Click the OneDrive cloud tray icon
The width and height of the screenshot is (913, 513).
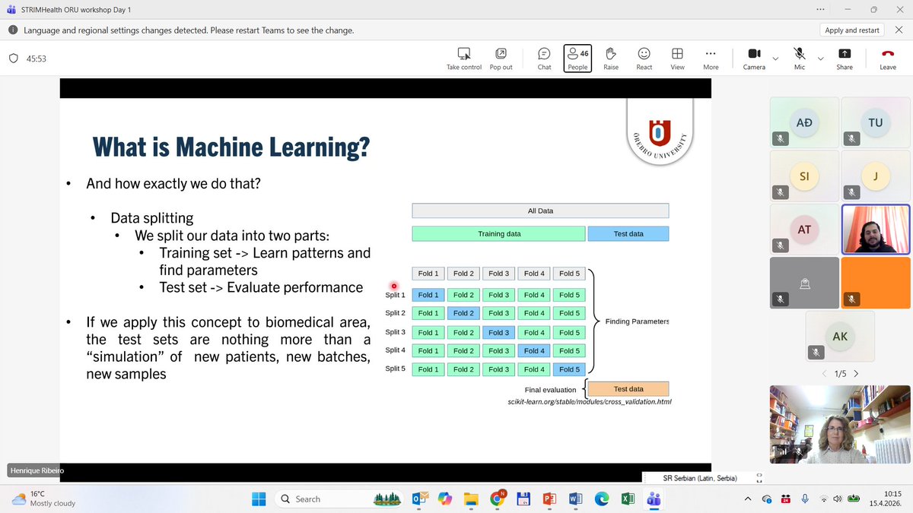pyautogui.click(x=767, y=499)
